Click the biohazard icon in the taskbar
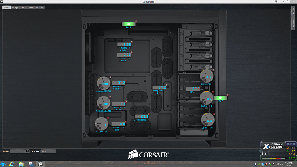The width and height of the screenshot is (297, 167). point(3,164)
